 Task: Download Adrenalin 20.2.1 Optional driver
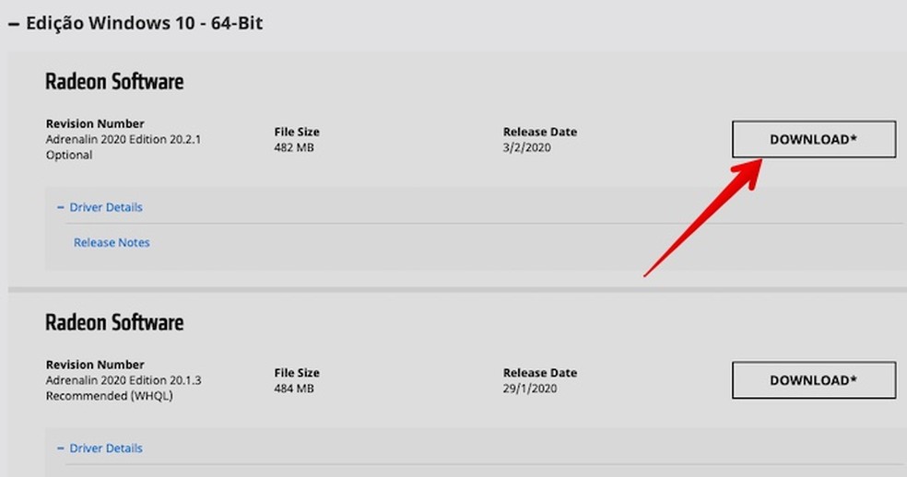813,139
